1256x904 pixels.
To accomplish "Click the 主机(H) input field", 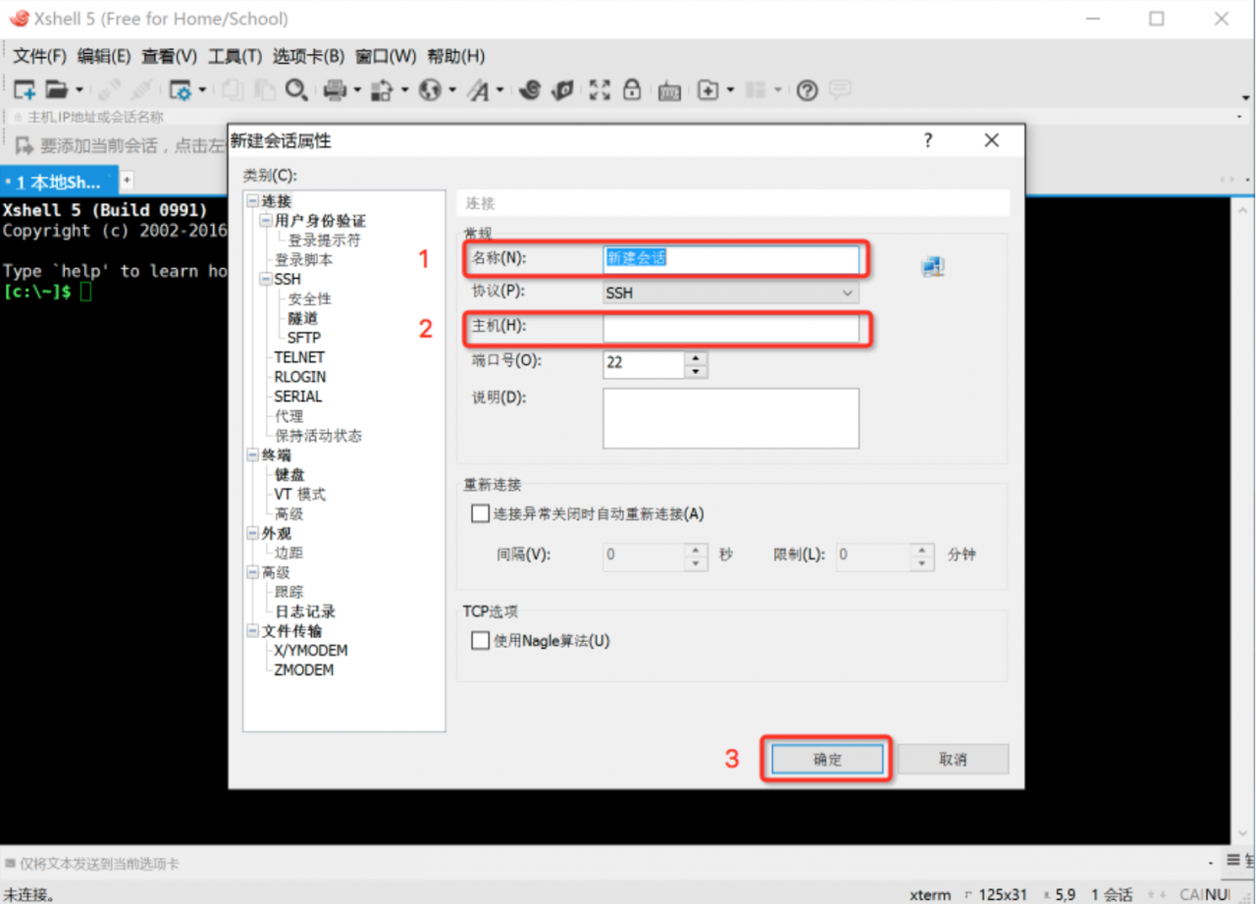I will 731,327.
